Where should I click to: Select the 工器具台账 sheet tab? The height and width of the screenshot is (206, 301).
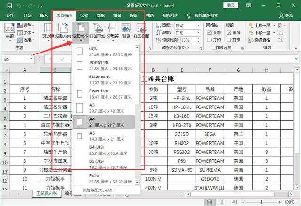point(47,194)
